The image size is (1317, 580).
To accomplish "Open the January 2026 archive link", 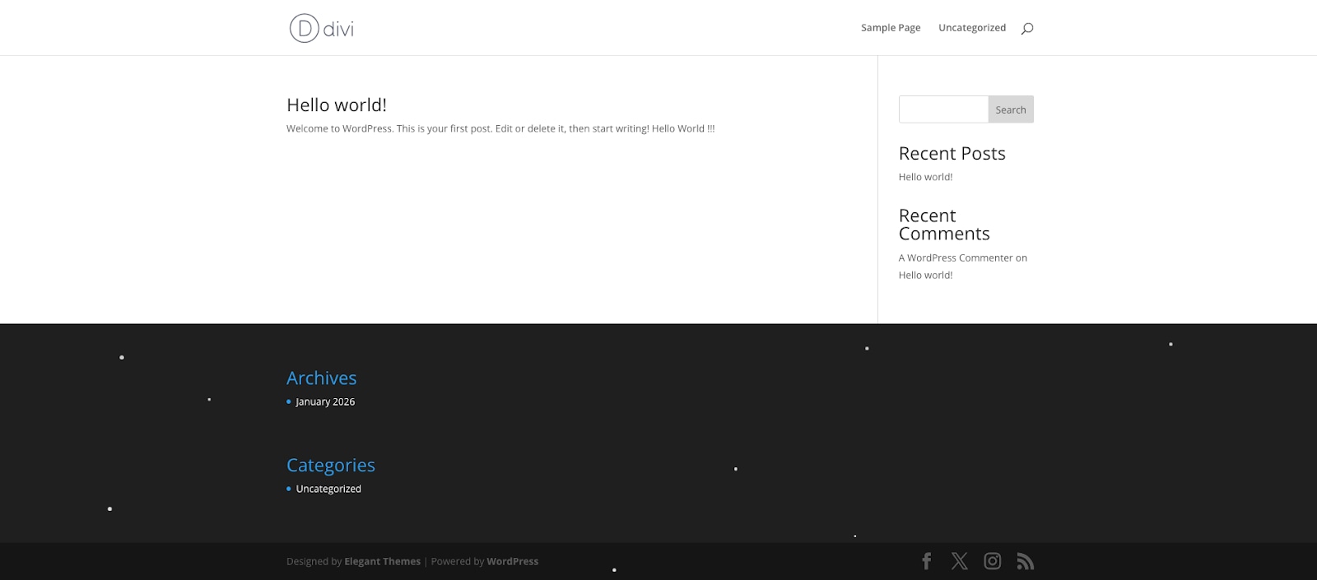I will tap(325, 401).
